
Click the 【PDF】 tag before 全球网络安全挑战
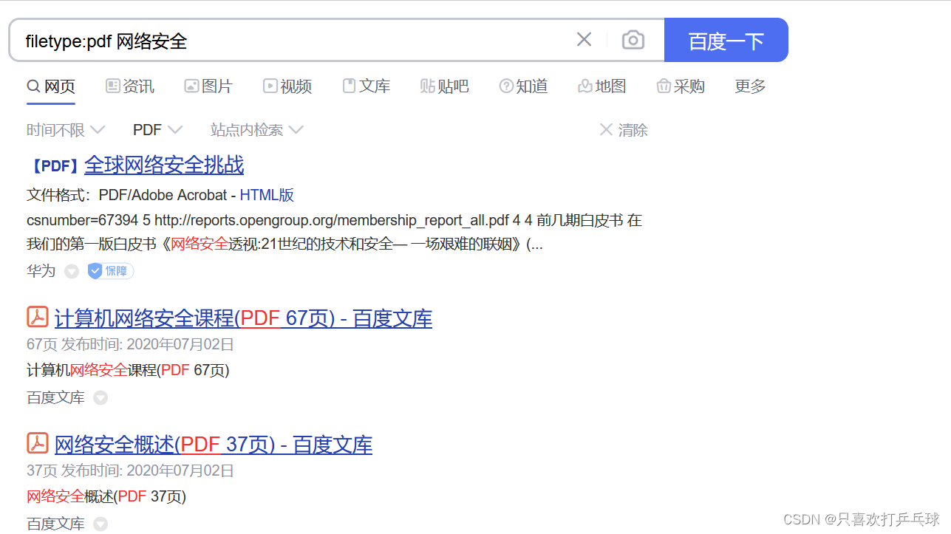pos(54,165)
